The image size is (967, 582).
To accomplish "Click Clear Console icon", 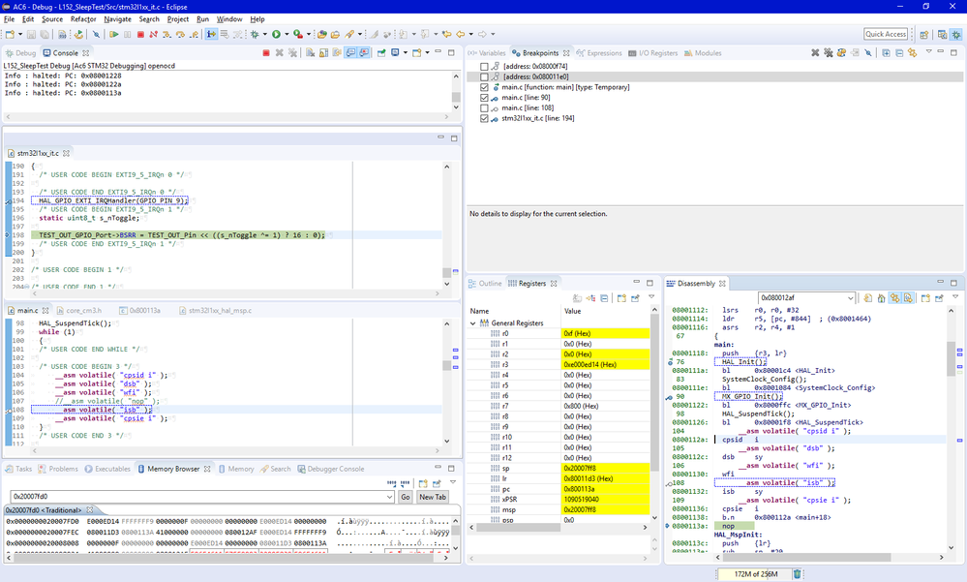I will pos(310,53).
